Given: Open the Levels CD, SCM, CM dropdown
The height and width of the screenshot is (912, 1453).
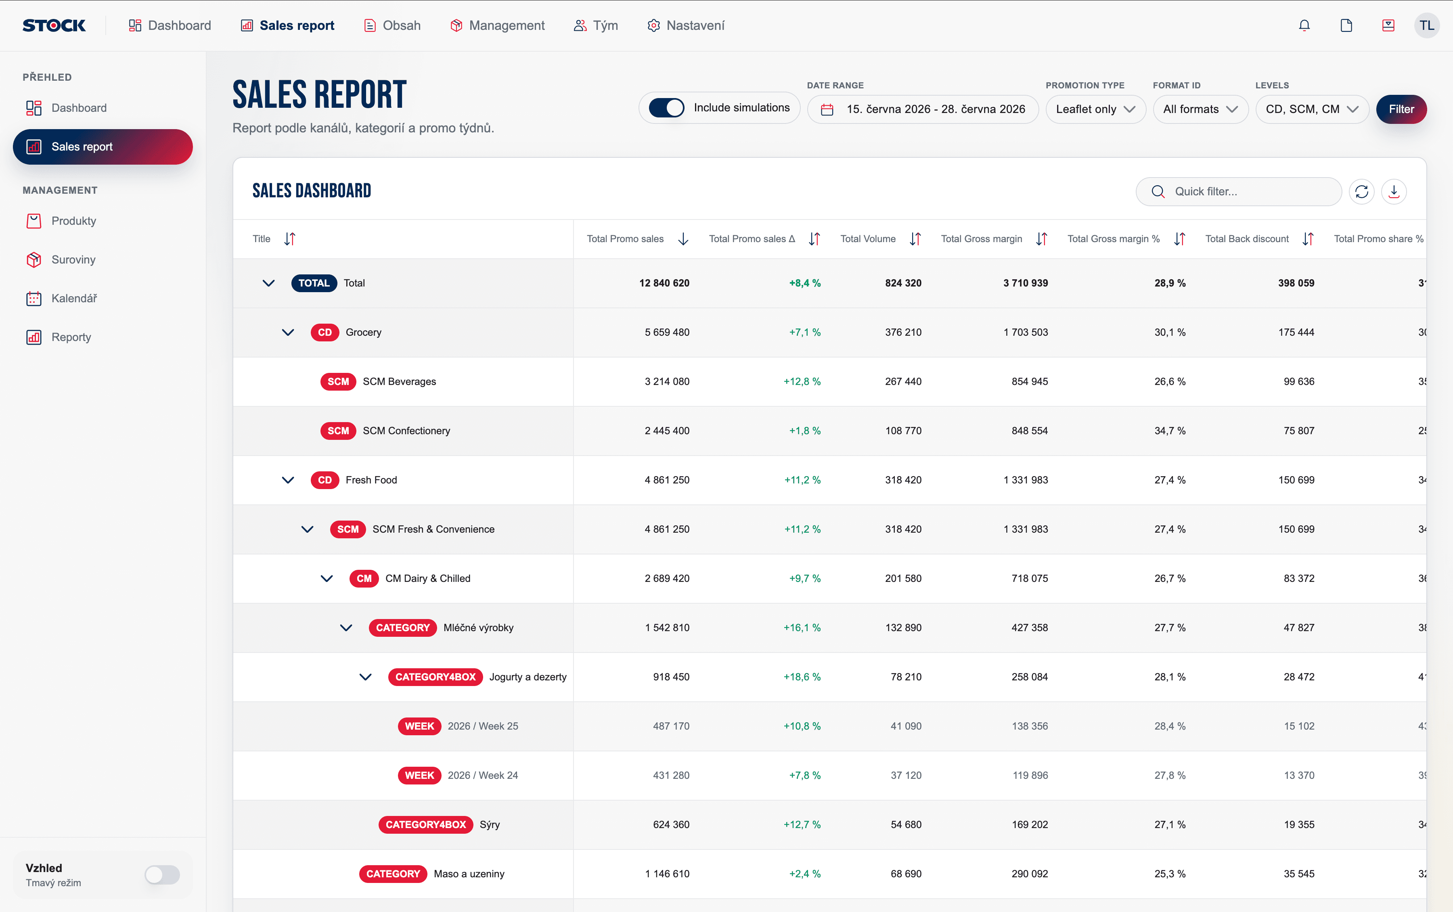Looking at the screenshot, I should click(x=1312, y=109).
